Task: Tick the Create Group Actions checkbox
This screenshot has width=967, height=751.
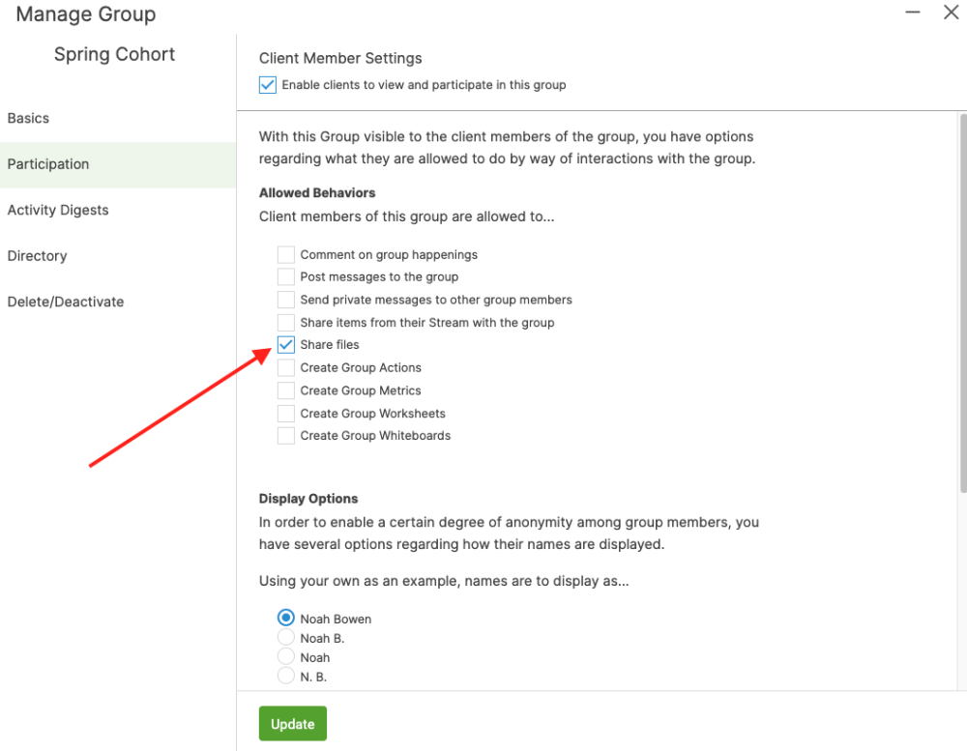Action: point(286,368)
